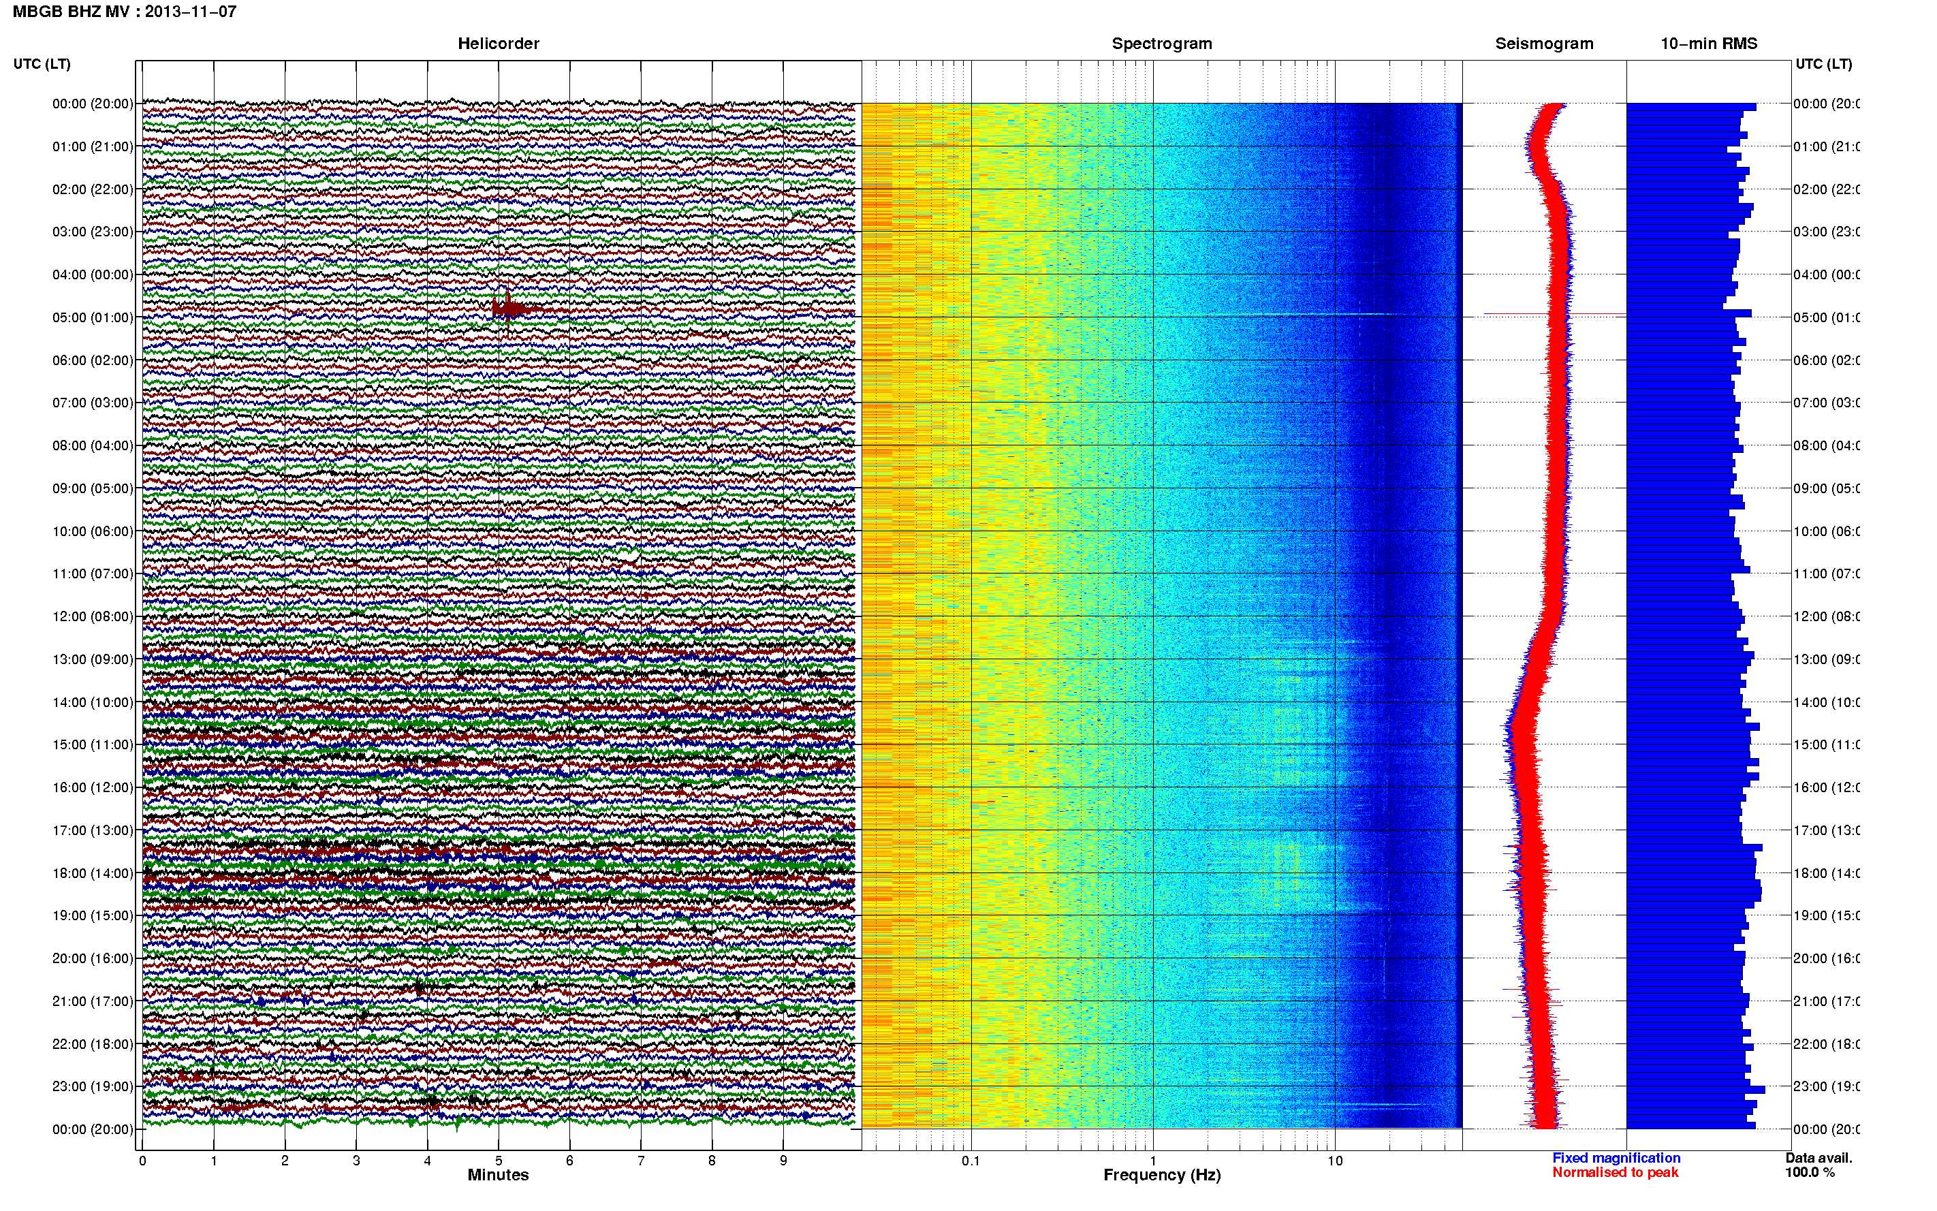1937x1211 pixels.
Task: Click the minute 5 tick label
Action: tap(498, 1161)
